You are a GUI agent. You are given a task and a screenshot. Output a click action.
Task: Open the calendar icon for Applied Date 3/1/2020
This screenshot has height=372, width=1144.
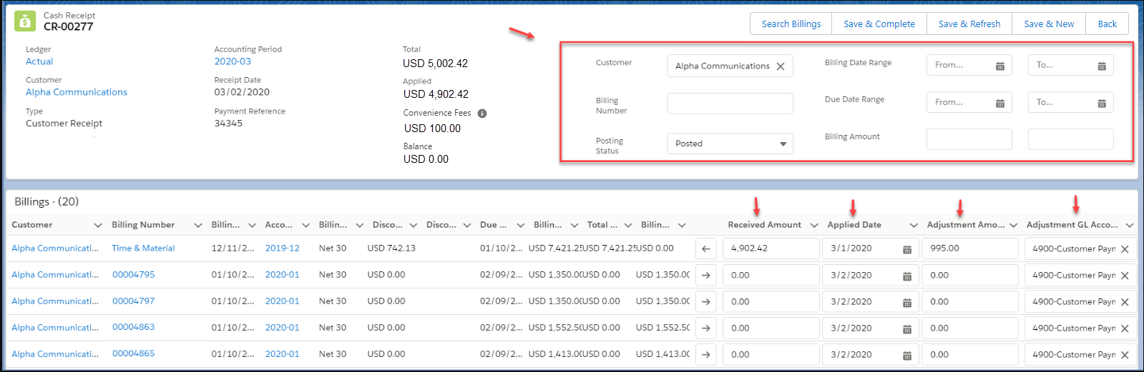point(906,249)
